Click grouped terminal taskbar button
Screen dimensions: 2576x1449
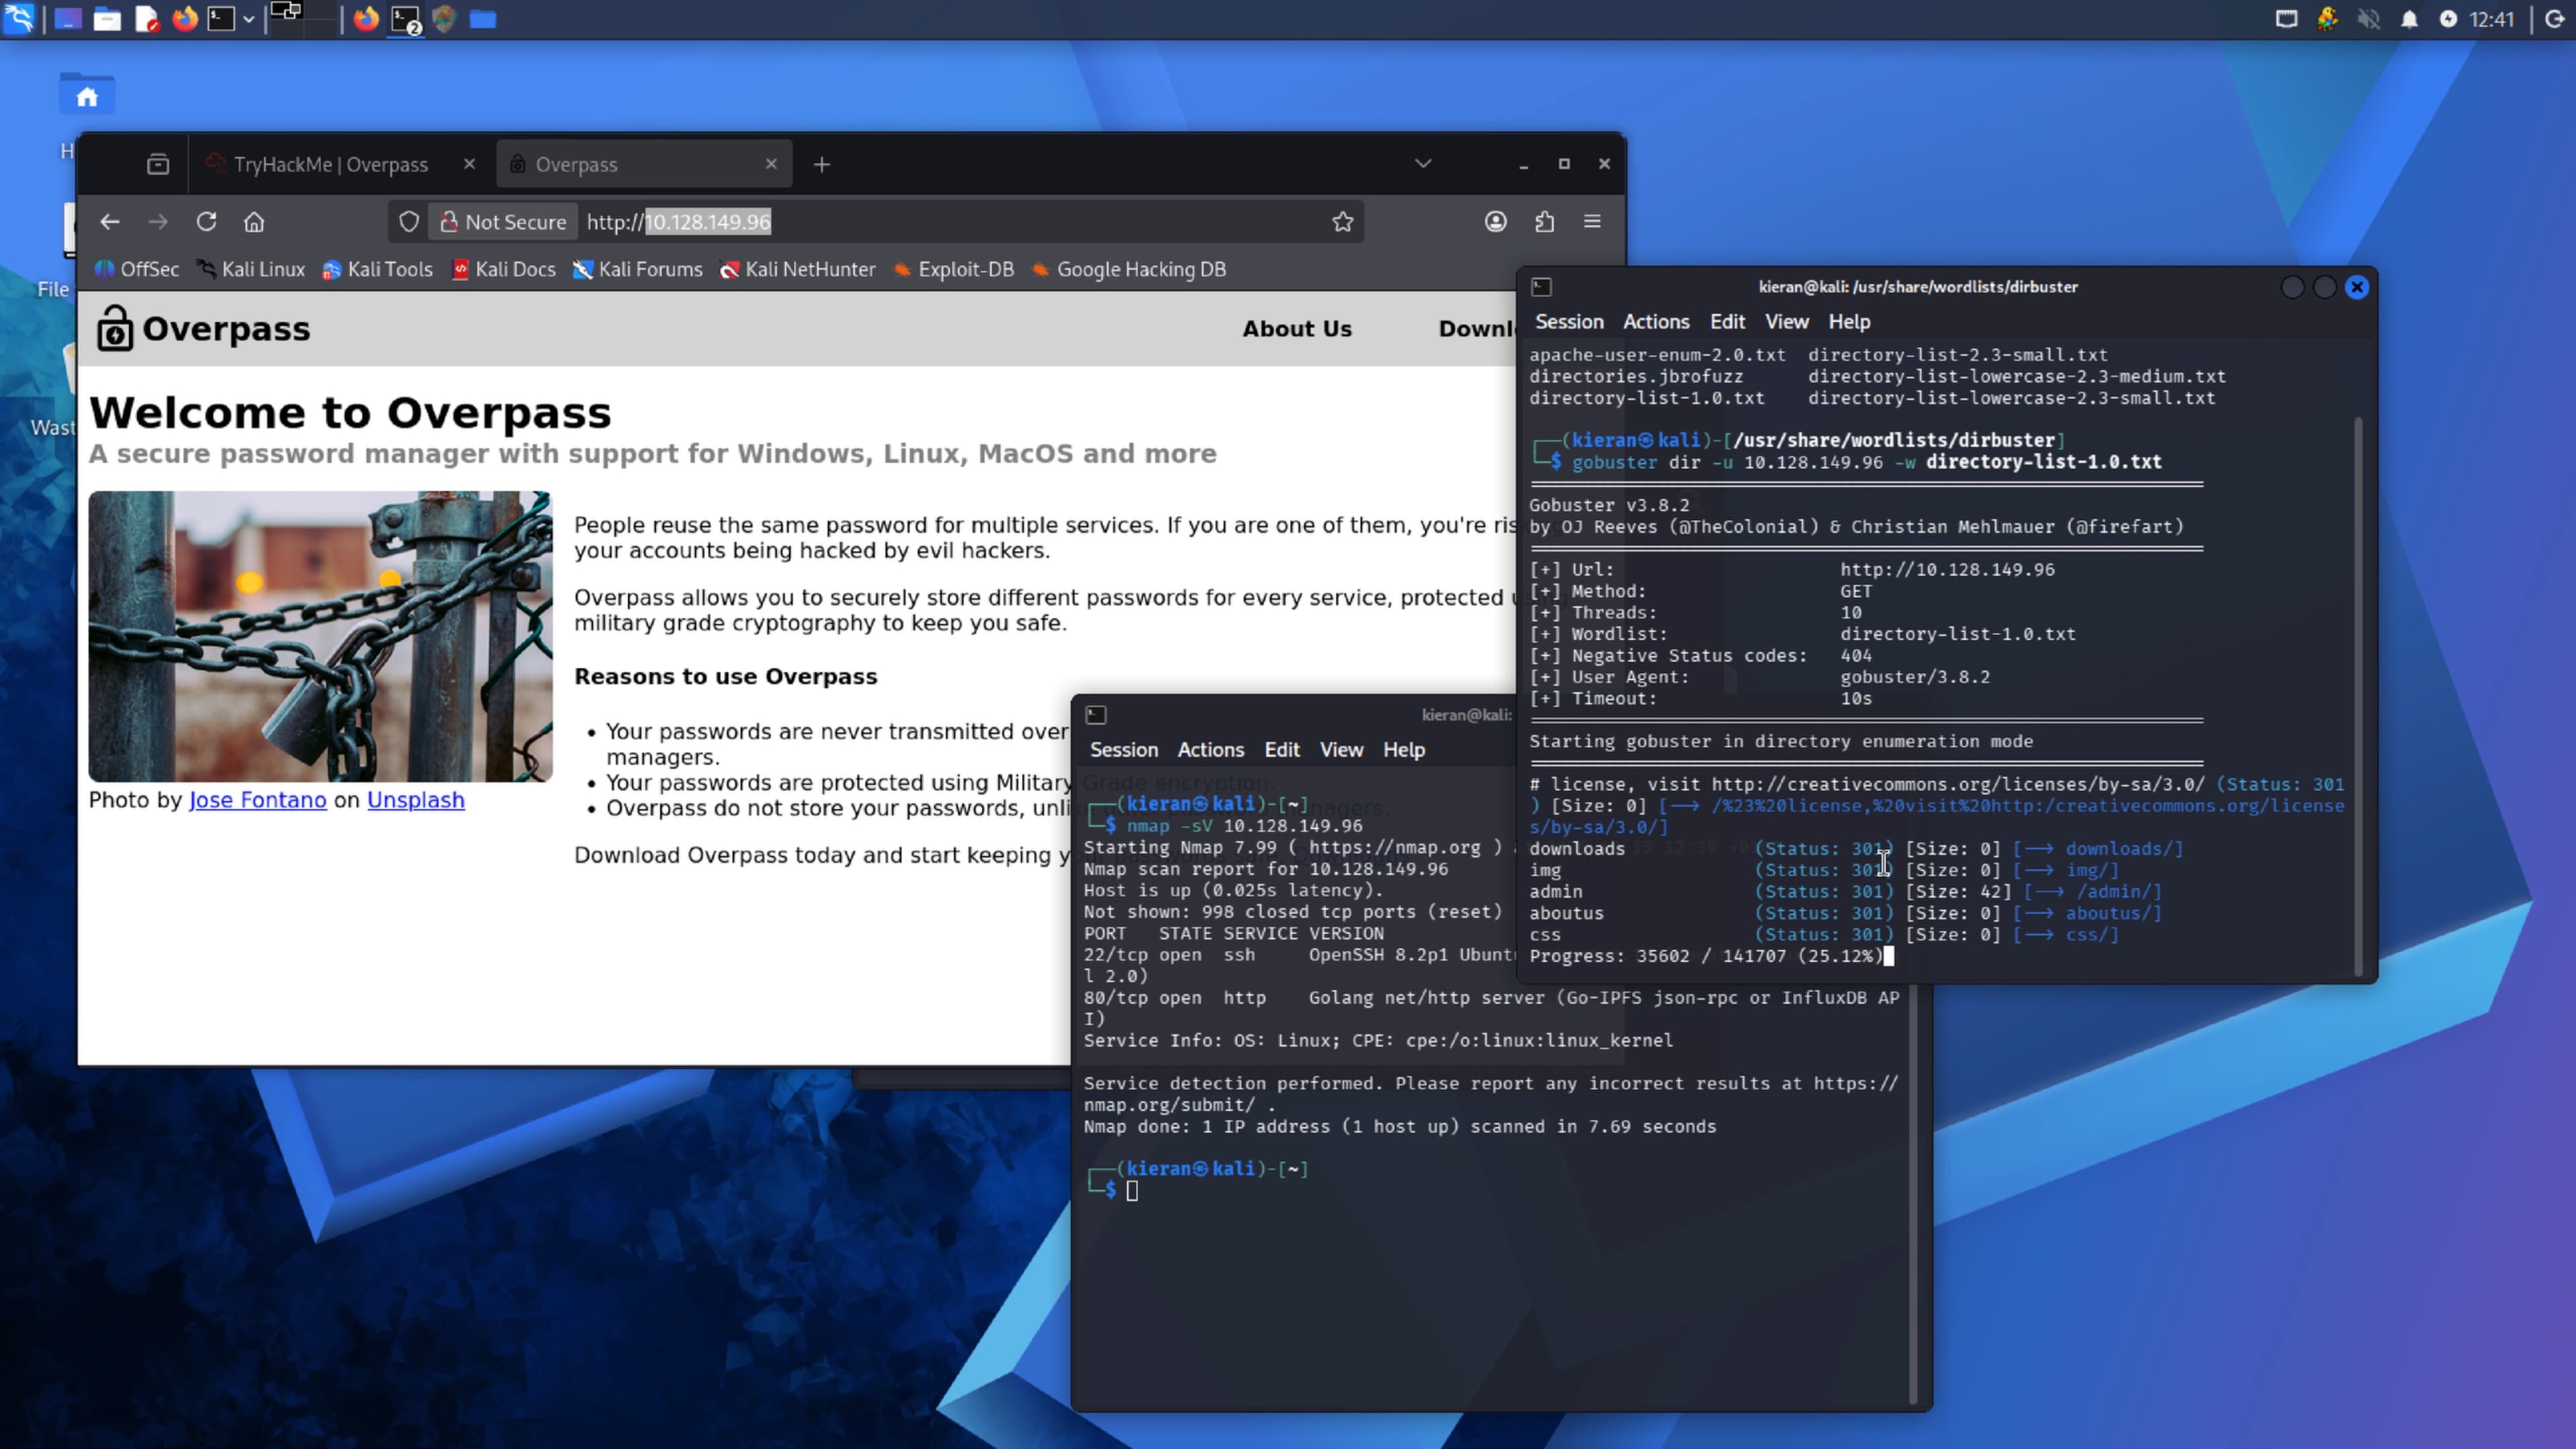click(406, 19)
